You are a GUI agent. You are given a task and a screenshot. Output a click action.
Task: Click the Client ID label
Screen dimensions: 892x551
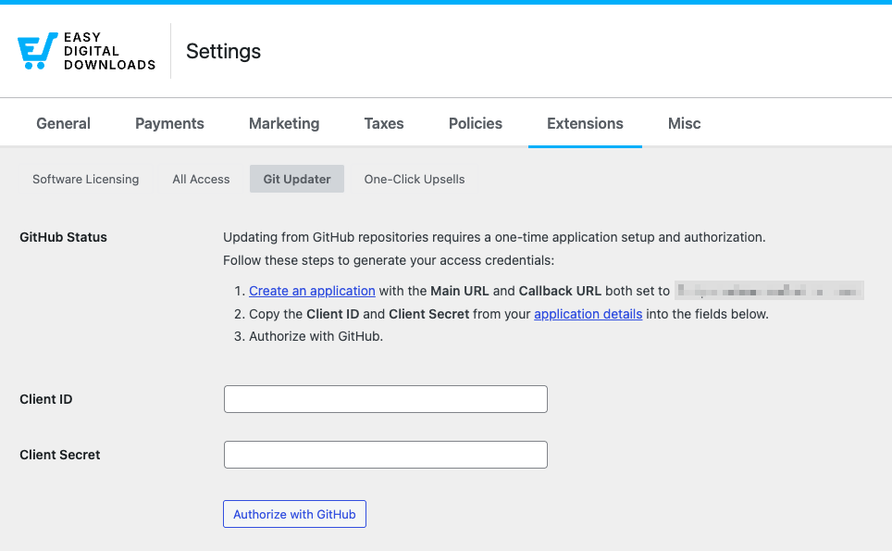pyautogui.click(x=46, y=399)
